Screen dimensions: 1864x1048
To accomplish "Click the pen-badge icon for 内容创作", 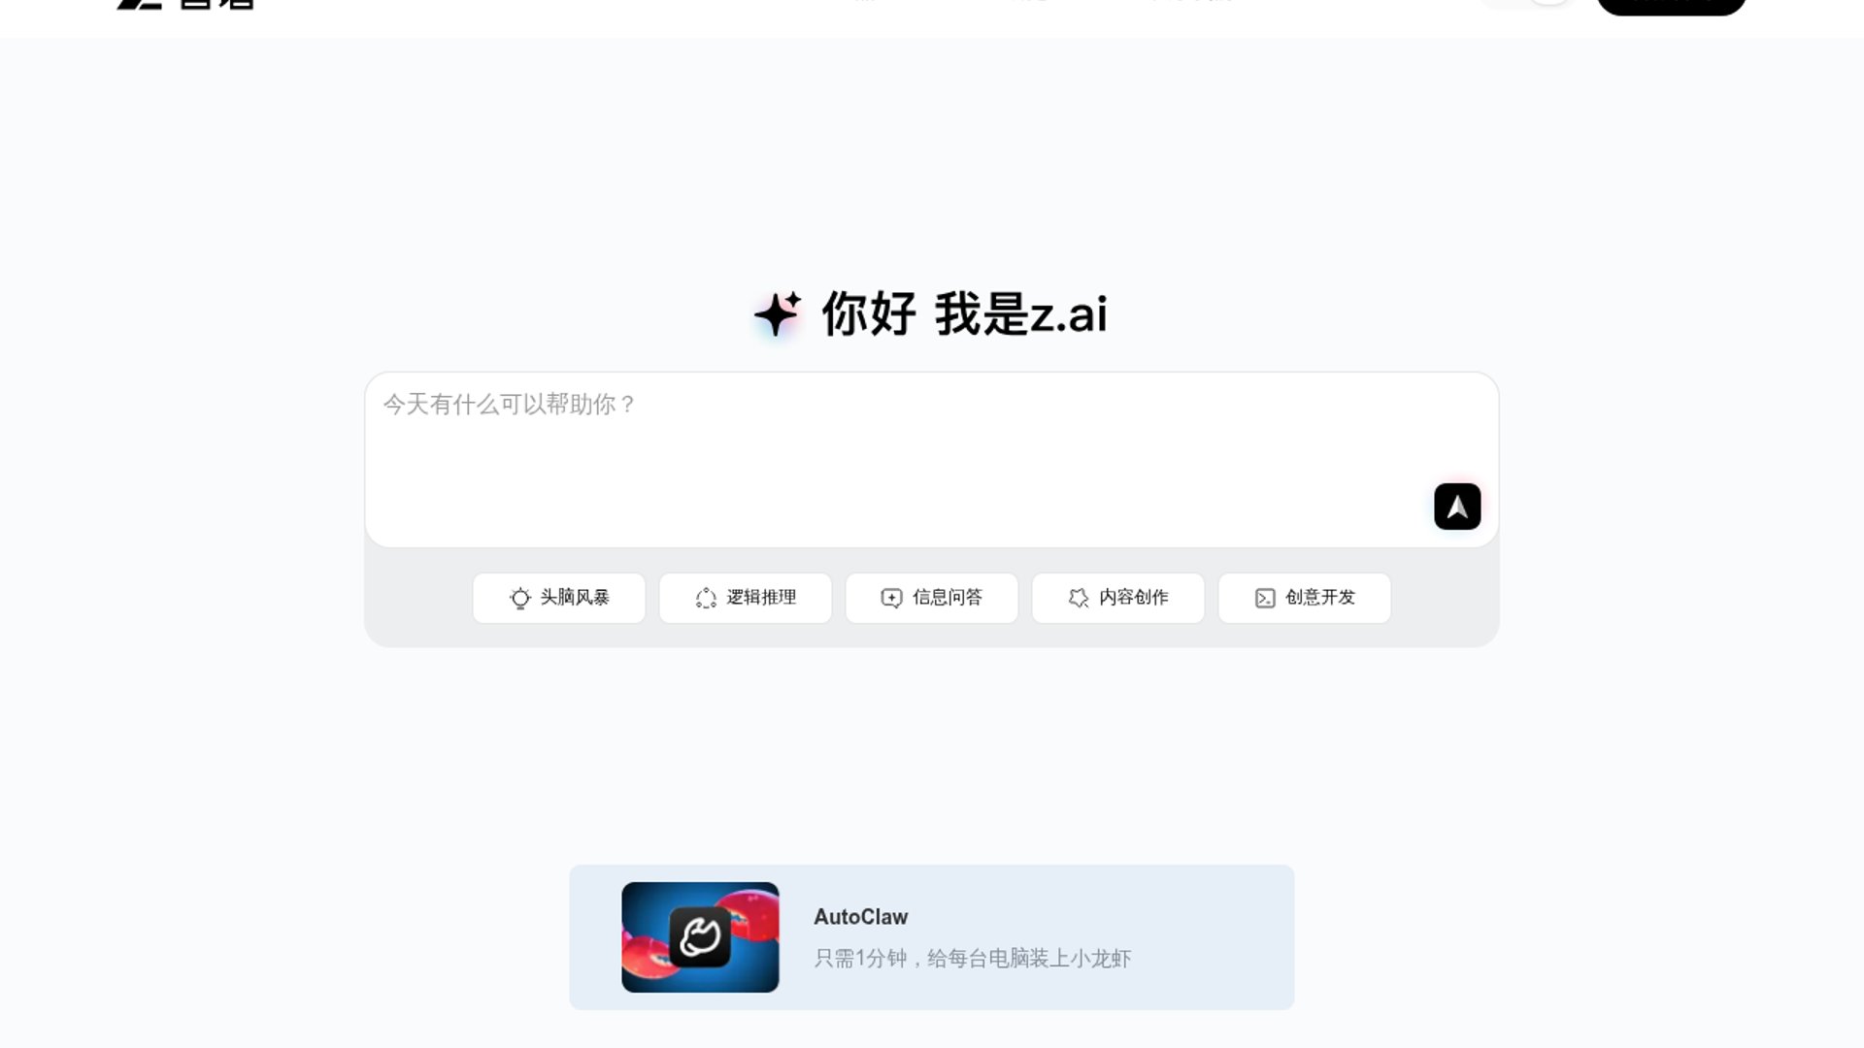I will coord(1079,598).
